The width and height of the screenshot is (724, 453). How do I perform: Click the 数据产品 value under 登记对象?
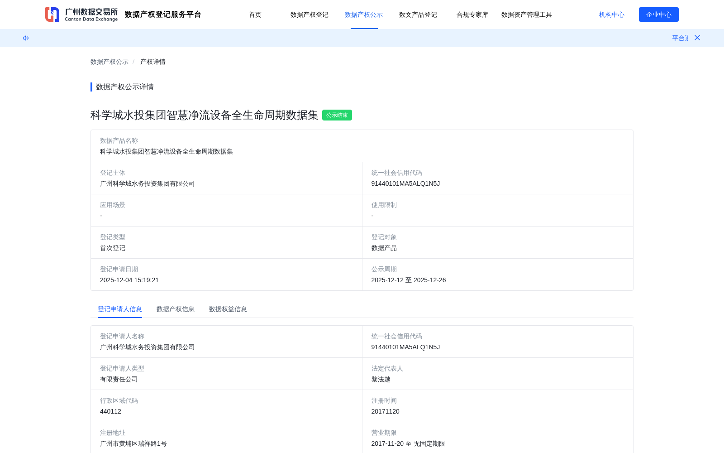coord(384,248)
